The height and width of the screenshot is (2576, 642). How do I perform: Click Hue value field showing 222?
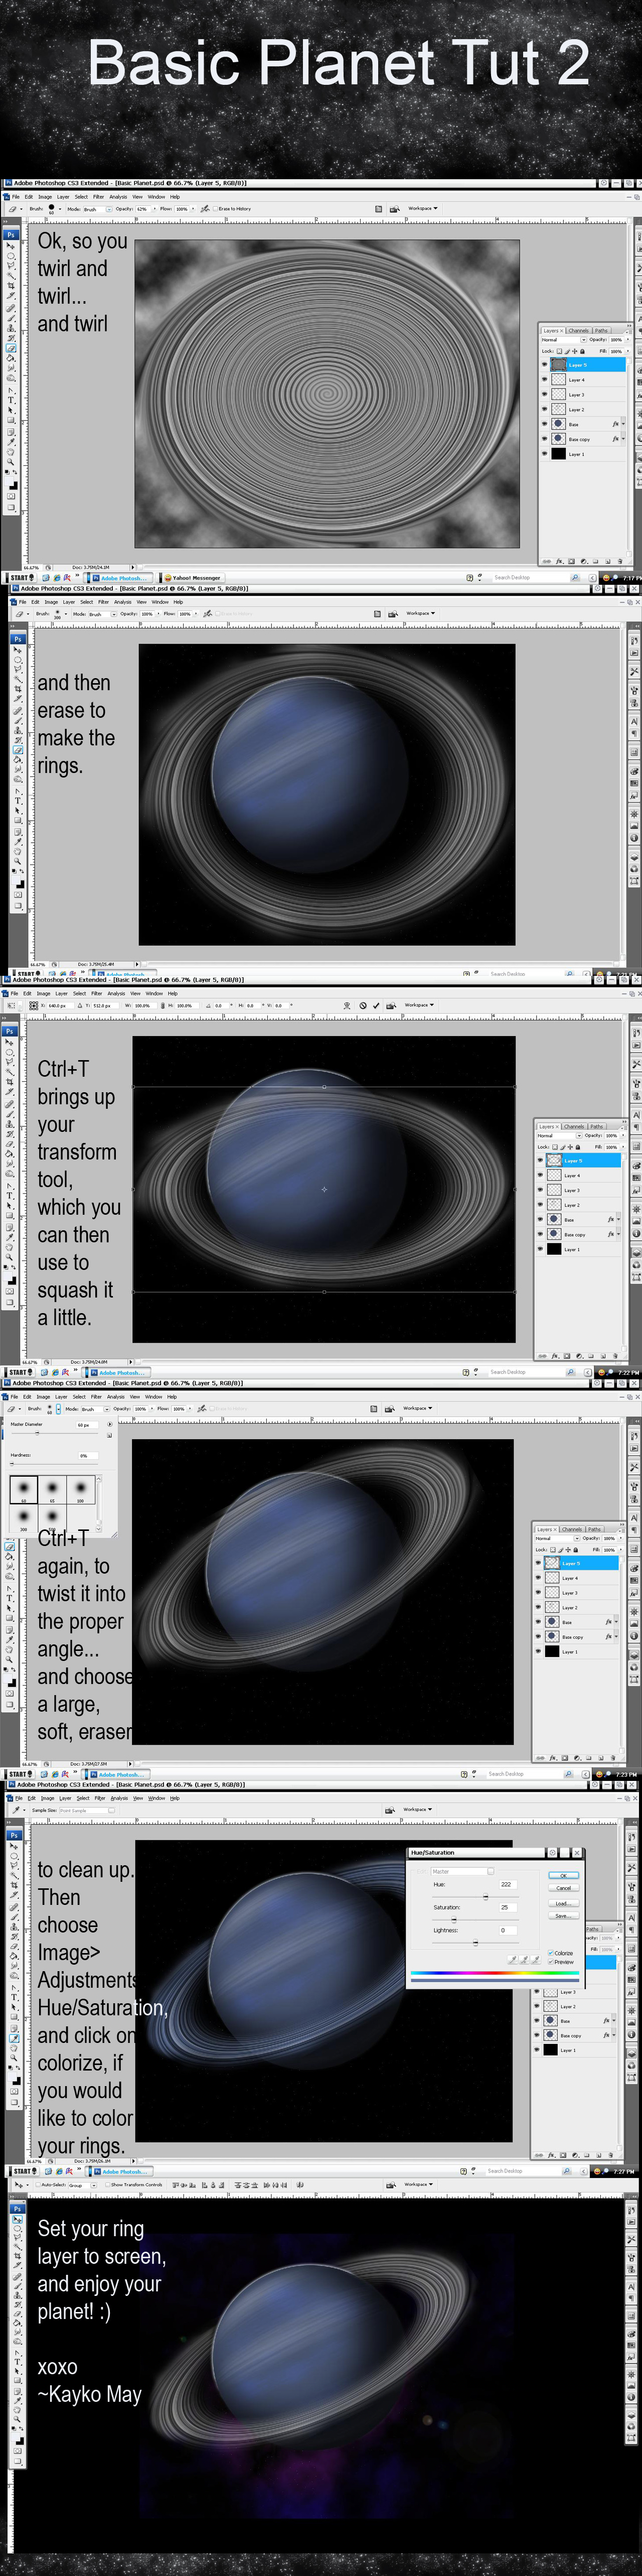pos(508,1885)
